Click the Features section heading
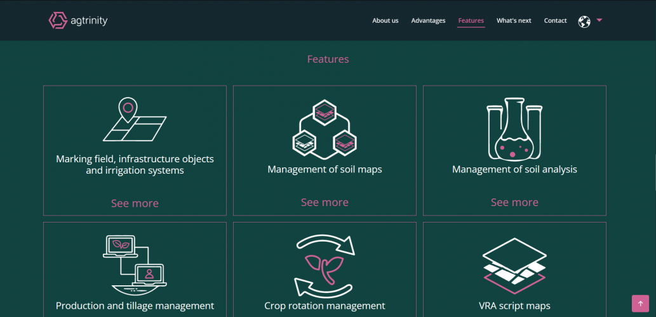This screenshot has height=317, width=656. (328, 59)
